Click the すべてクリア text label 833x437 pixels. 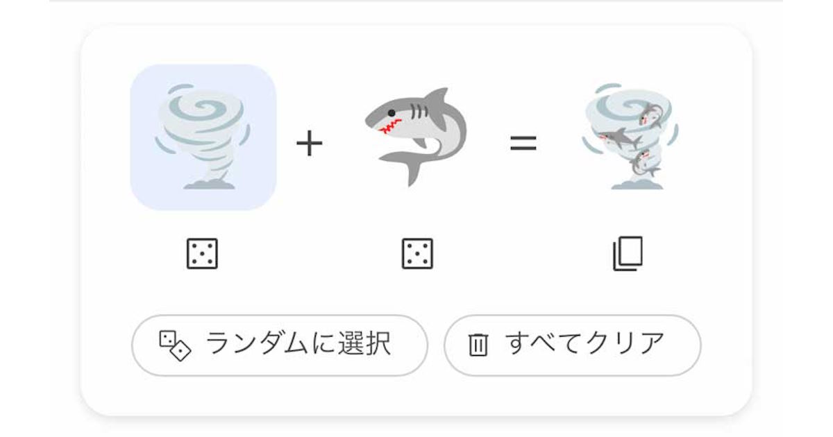585,343
